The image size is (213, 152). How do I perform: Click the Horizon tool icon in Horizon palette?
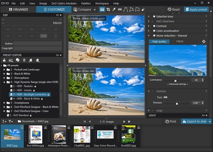click(165, 97)
